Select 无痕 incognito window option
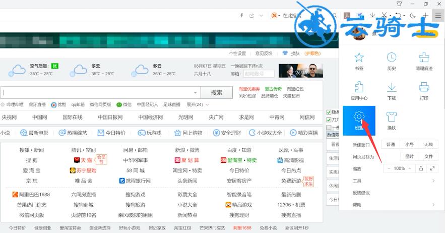Viewport: 445px width, 233px height. tap(428, 144)
